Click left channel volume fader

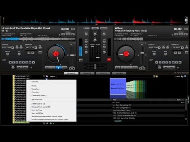92,46
